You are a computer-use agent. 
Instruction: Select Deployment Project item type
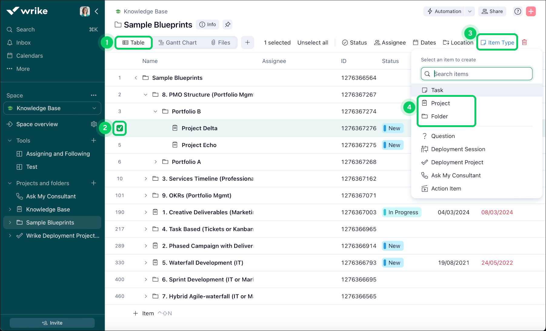pos(477,162)
